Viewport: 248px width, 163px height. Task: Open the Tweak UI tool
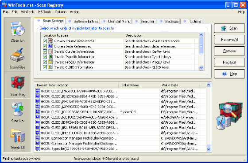pyautogui.click(x=18, y=139)
